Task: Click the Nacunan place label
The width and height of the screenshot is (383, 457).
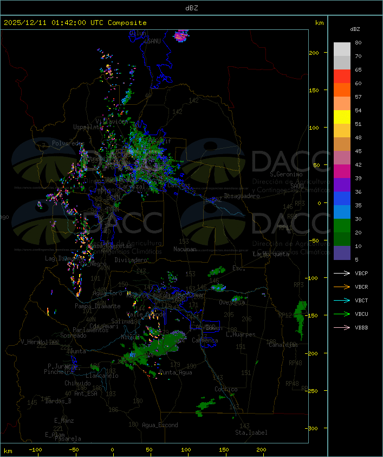Action: pos(185,249)
